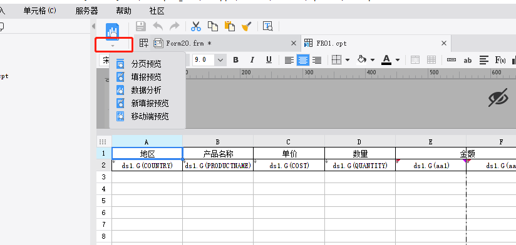Select the 数量 cell

[359, 153]
